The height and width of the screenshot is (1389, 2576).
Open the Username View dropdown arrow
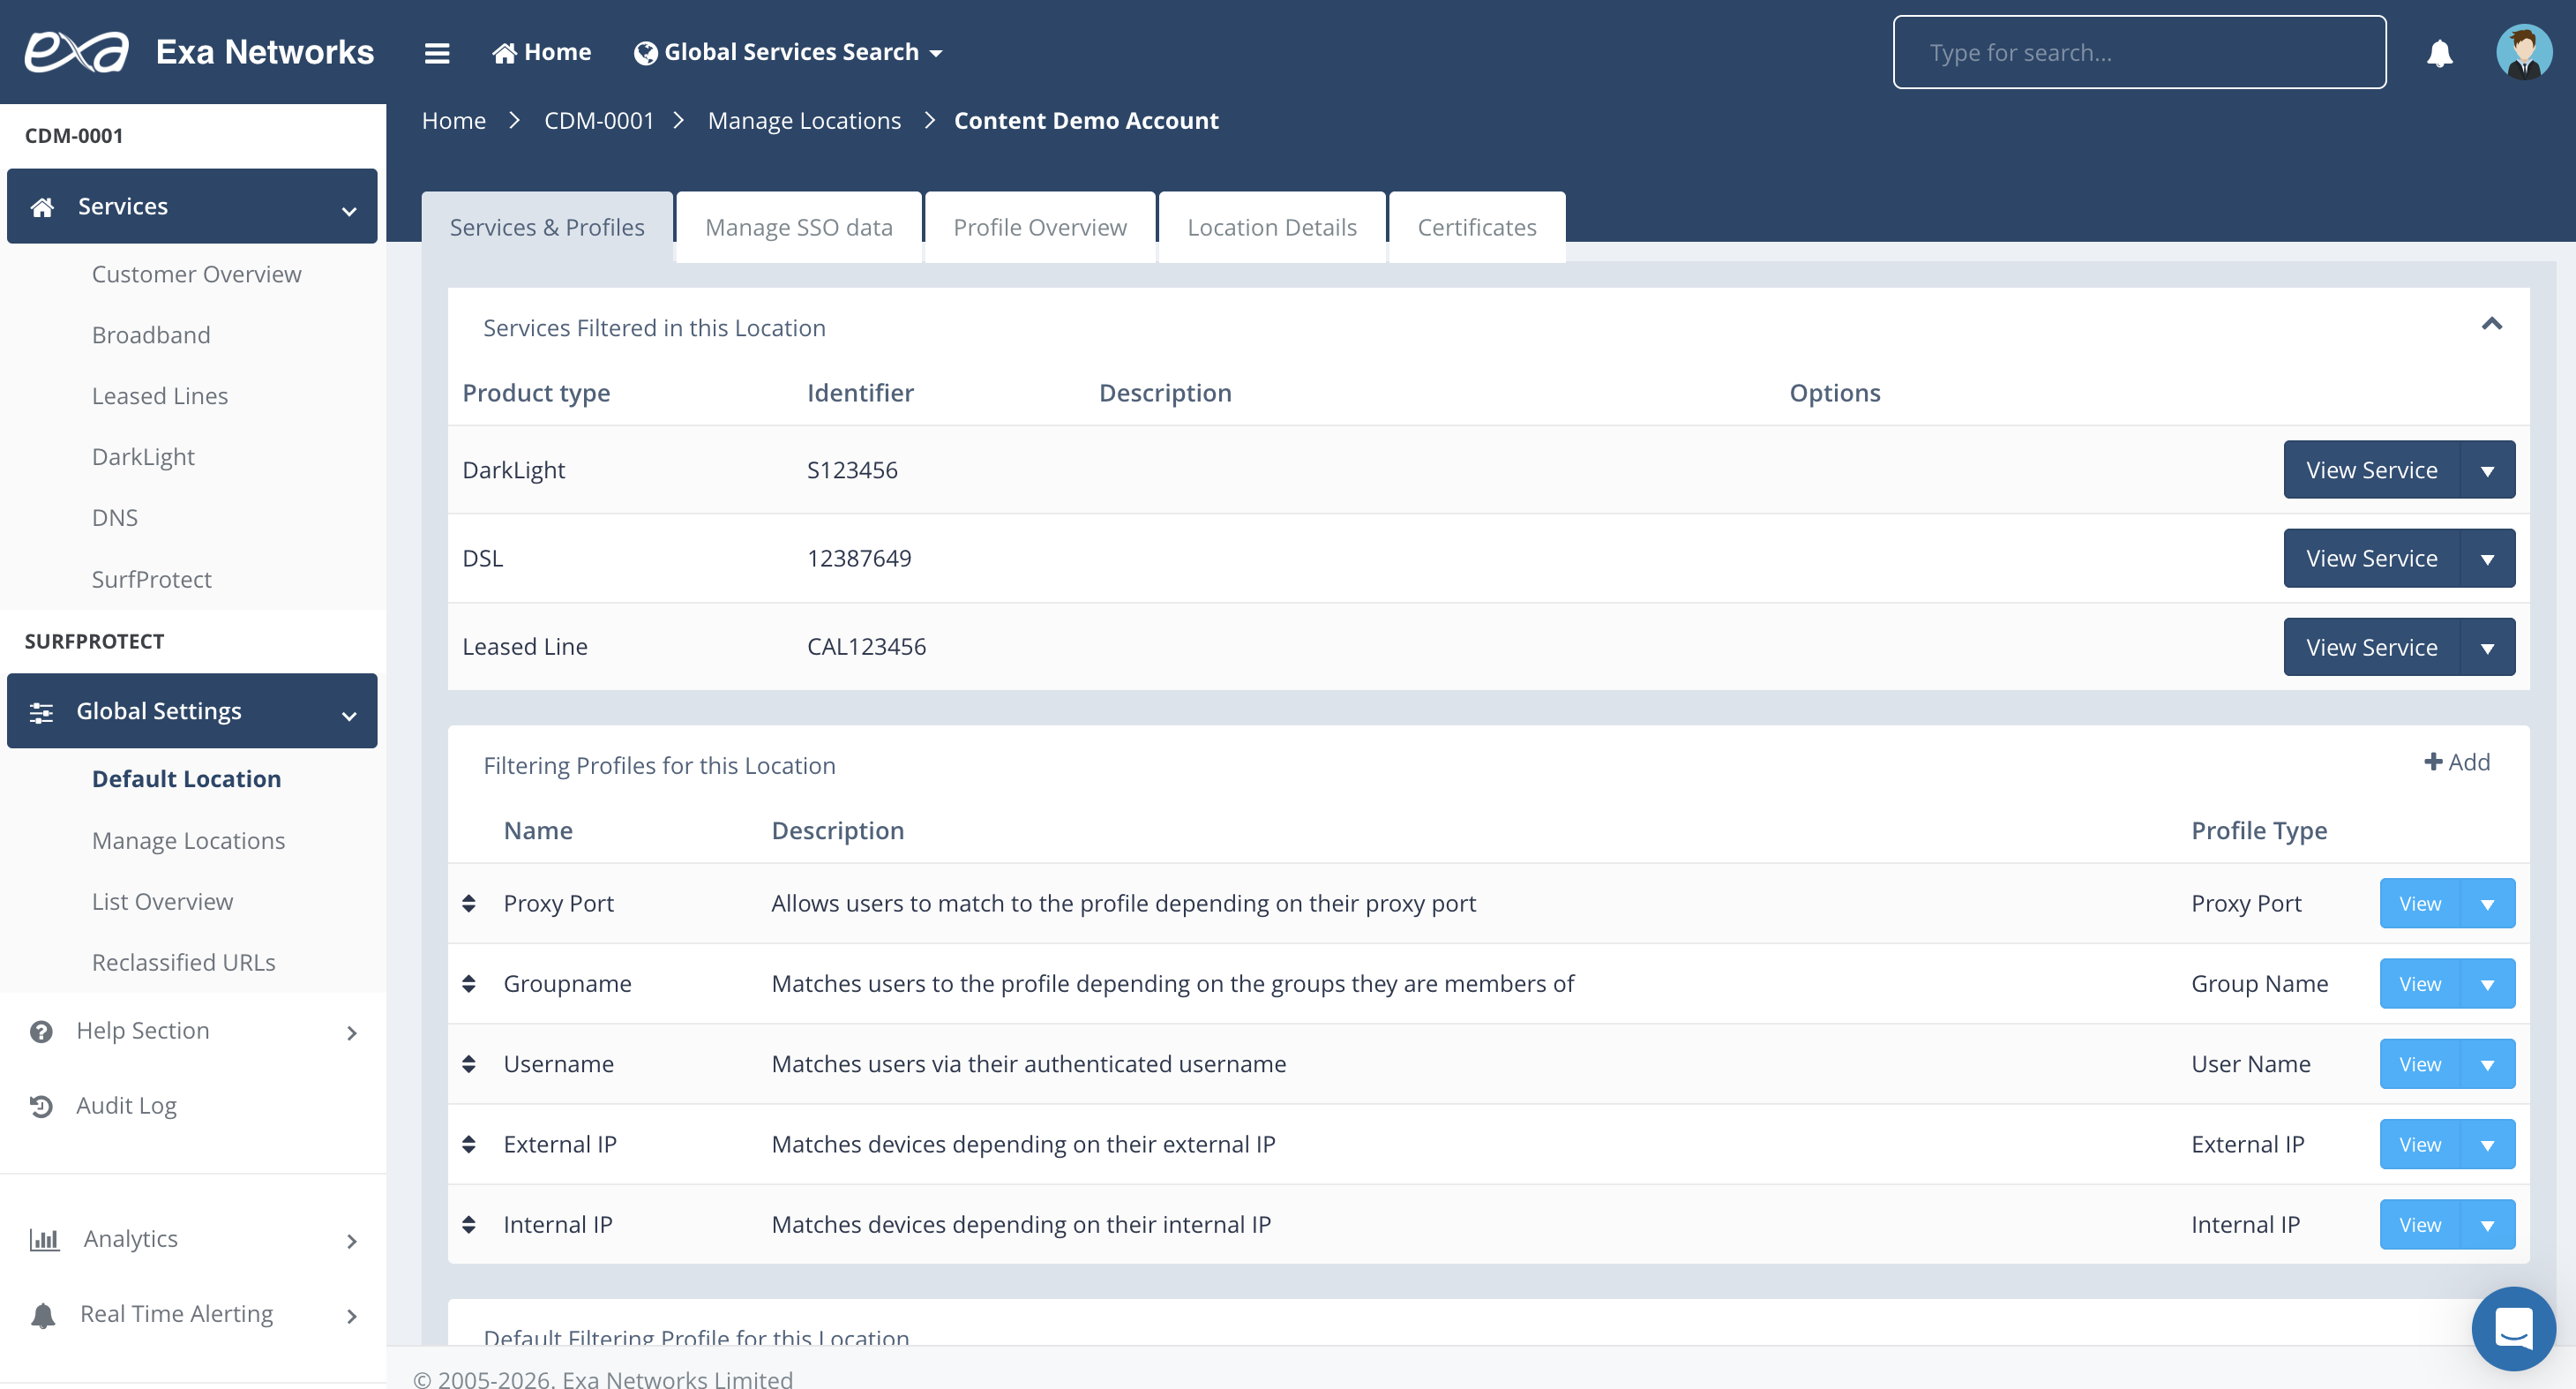click(x=2487, y=1065)
